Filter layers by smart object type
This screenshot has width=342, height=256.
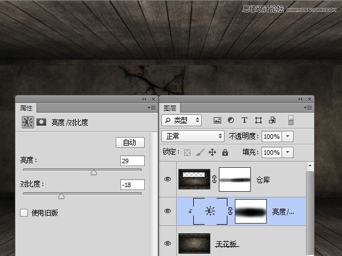[272, 120]
